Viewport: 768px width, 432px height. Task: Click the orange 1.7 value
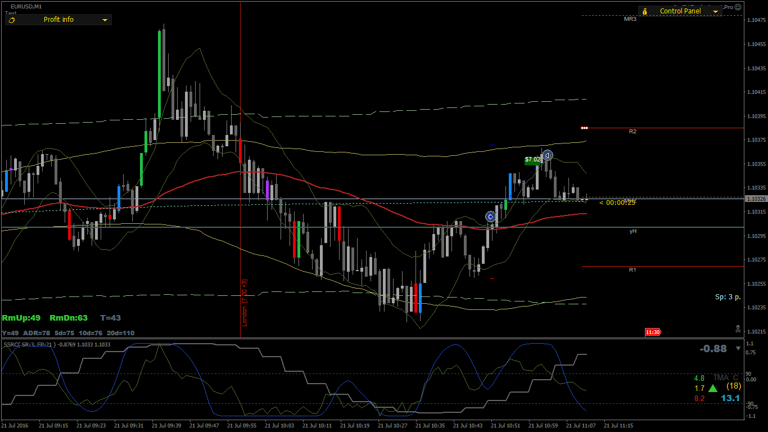pyautogui.click(x=699, y=389)
